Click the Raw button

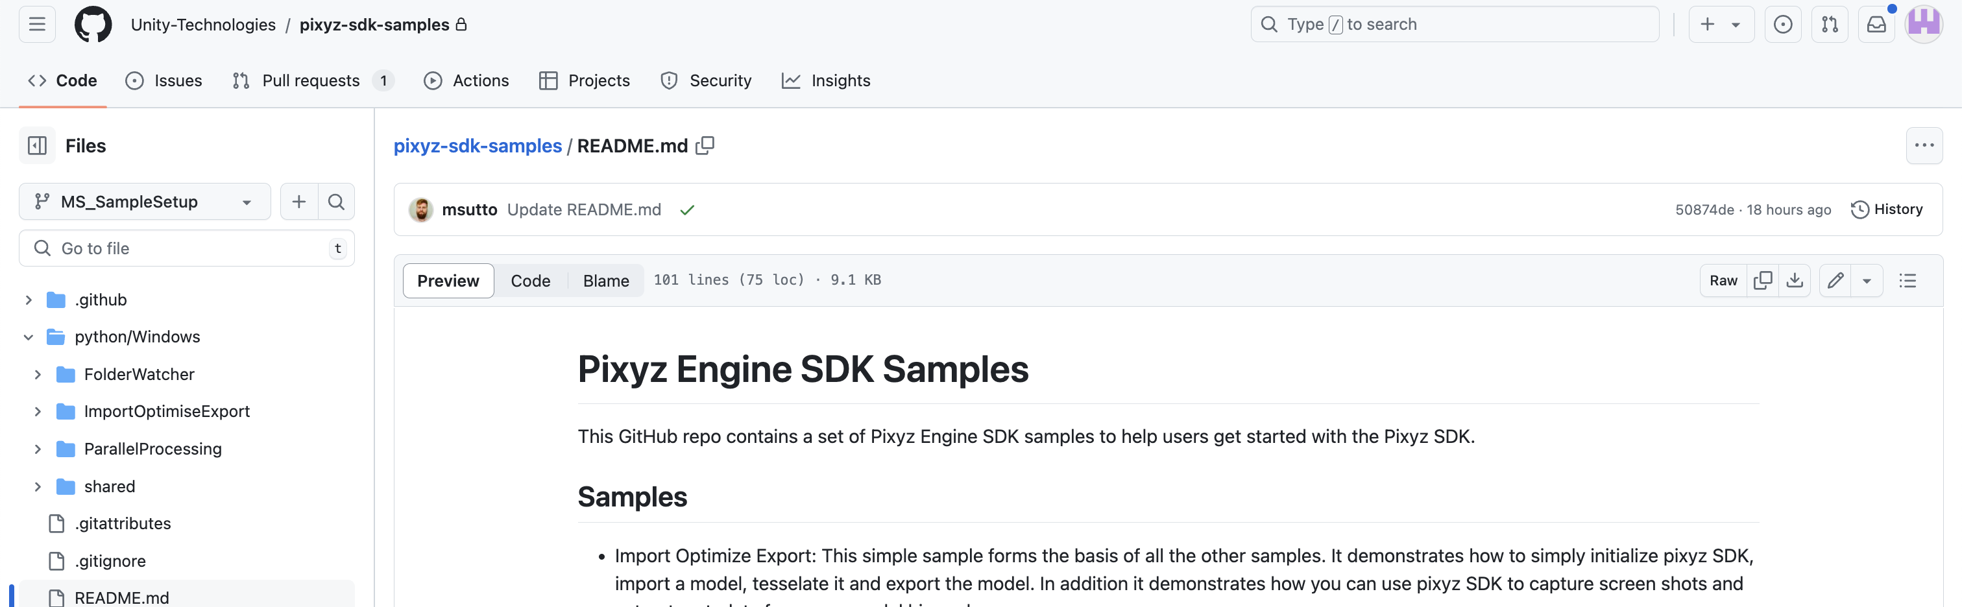point(1723,280)
